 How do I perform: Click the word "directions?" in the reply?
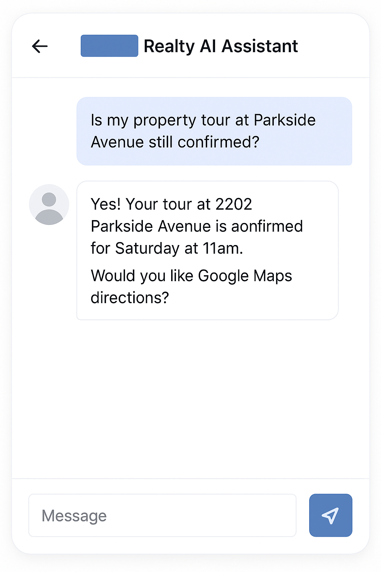(130, 298)
